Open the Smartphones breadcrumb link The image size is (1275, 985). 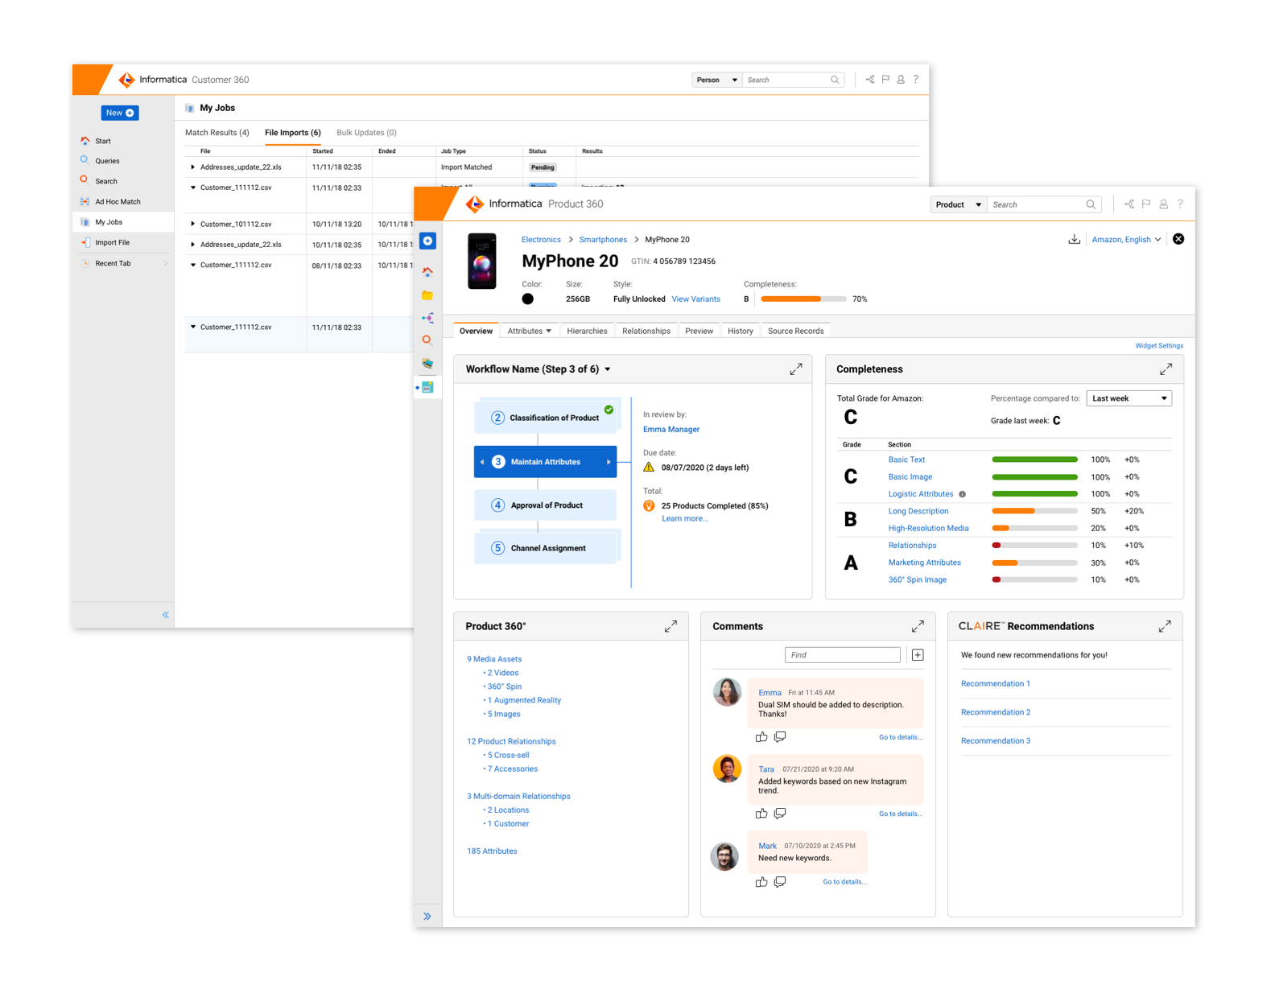(603, 240)
